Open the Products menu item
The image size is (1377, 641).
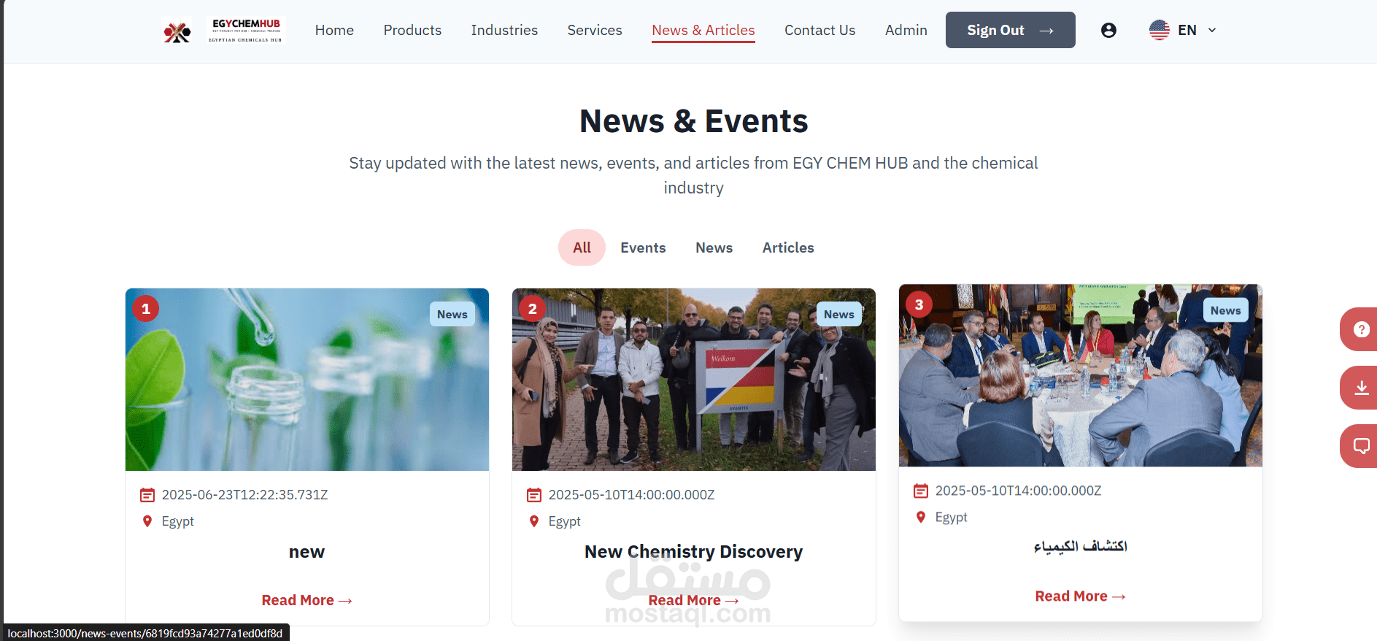pyautogui.click(x=412, y=30)
